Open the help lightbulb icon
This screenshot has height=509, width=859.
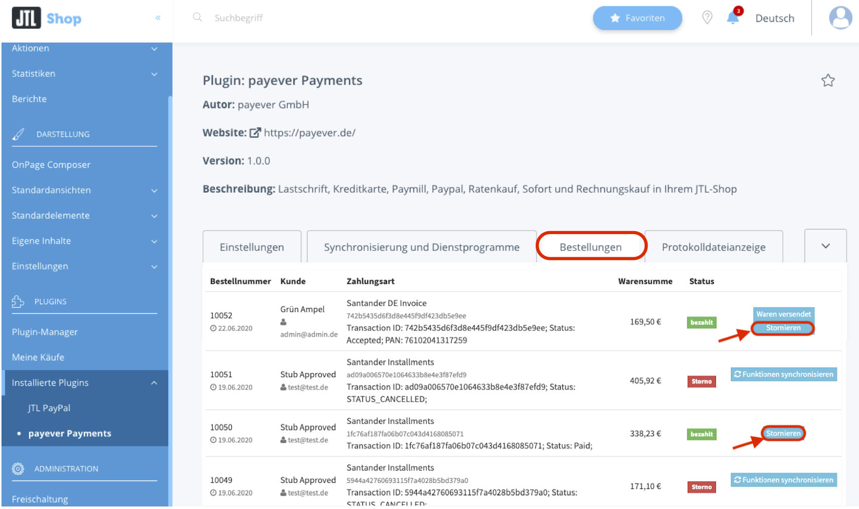[707, 18]
